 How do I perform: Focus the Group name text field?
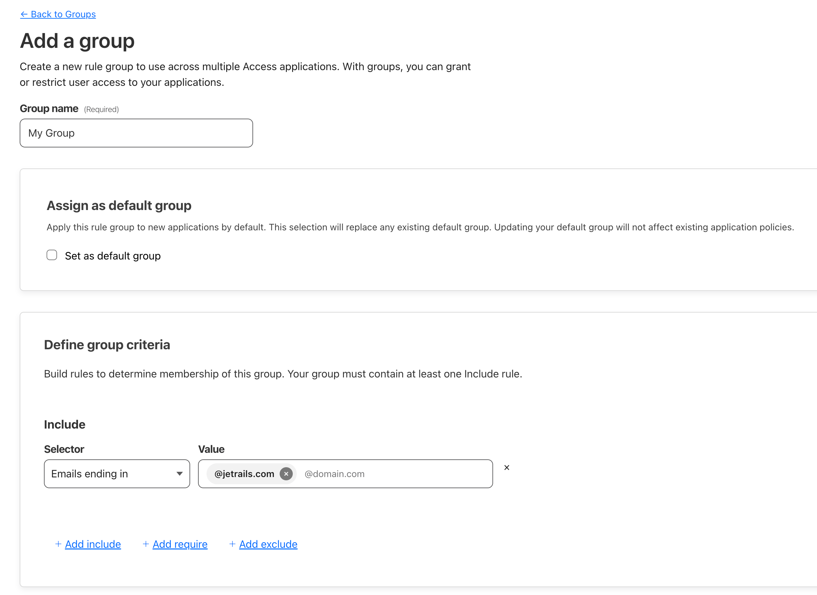pos(136,133)
